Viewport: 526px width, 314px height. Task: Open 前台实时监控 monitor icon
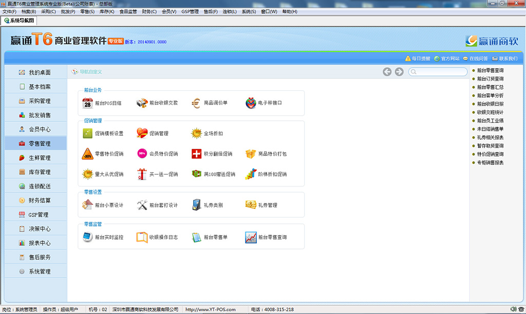87,237
